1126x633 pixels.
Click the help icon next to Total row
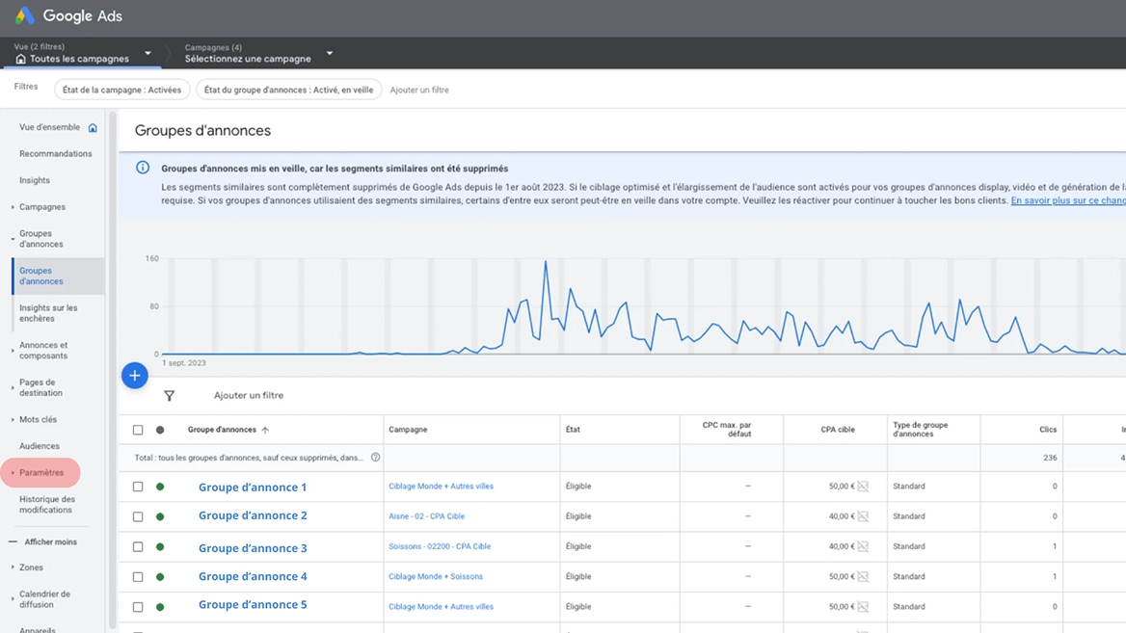coord(376,457)
